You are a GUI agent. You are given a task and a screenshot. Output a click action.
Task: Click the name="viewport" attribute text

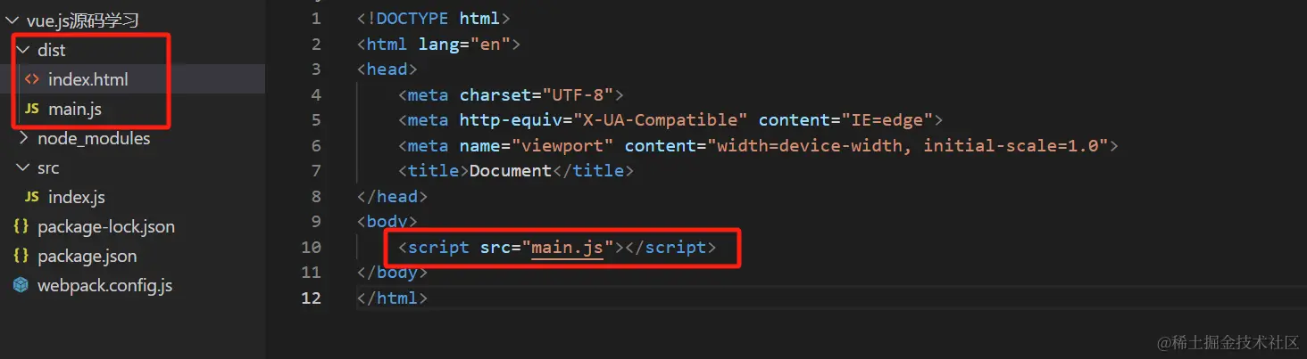click(537, 145)
